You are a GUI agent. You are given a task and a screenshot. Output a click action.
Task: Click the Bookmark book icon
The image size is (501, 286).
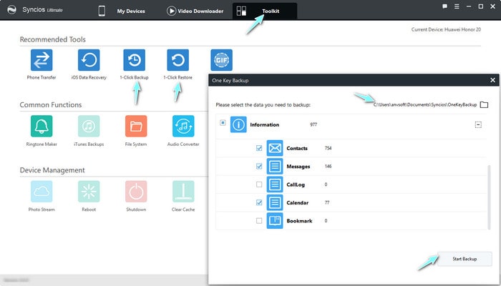pyautogui.click(x=275, y=221)
